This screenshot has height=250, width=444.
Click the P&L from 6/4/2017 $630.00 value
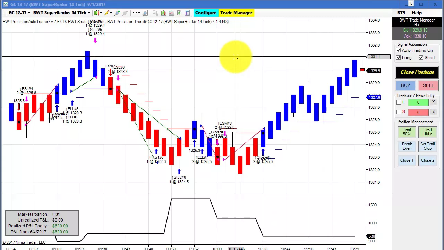(x=60, y=232)
